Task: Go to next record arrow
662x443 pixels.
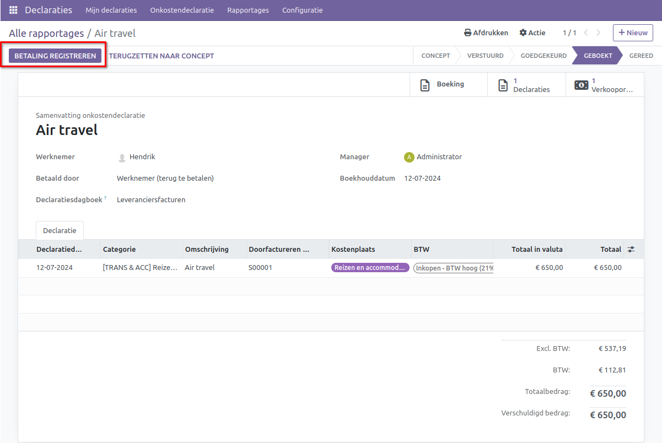Action: point(599,33)
